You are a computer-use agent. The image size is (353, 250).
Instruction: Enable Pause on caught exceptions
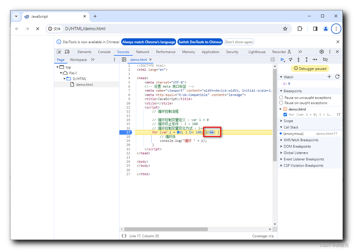(x=281, y=103)
